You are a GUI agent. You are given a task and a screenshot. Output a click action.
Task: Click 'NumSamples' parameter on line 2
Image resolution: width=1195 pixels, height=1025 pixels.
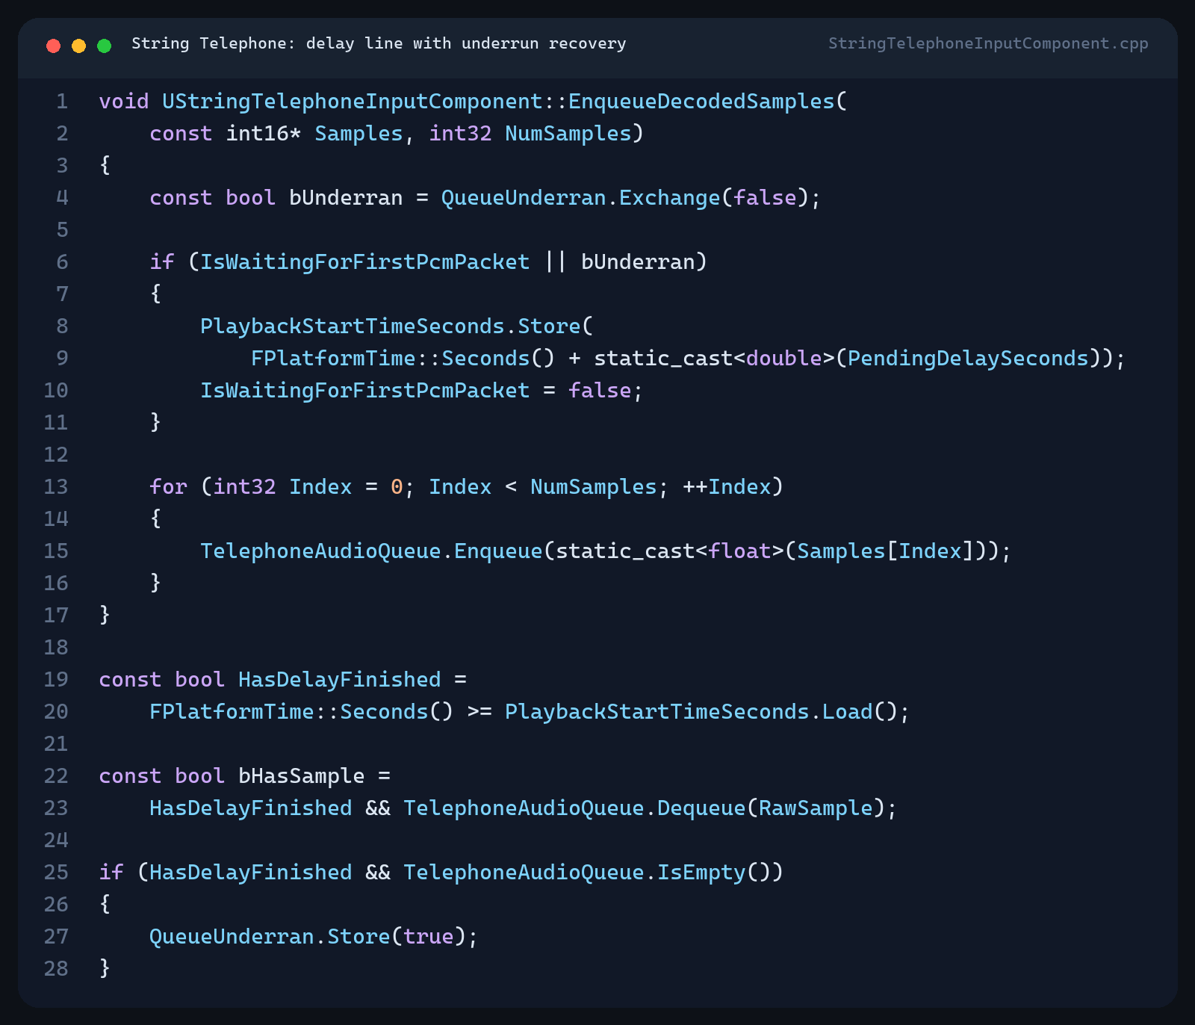[568, 133]
